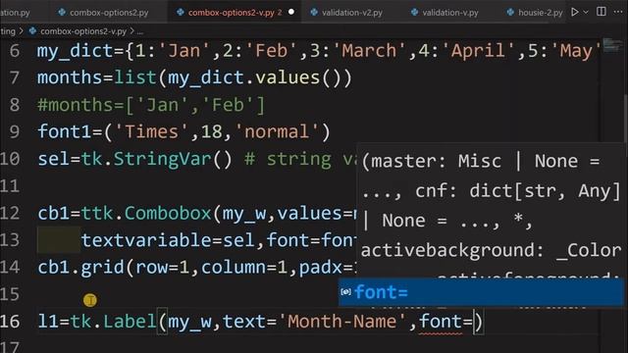
Task: Click Python icon in breadcrumb
Action: click(32, 30)
